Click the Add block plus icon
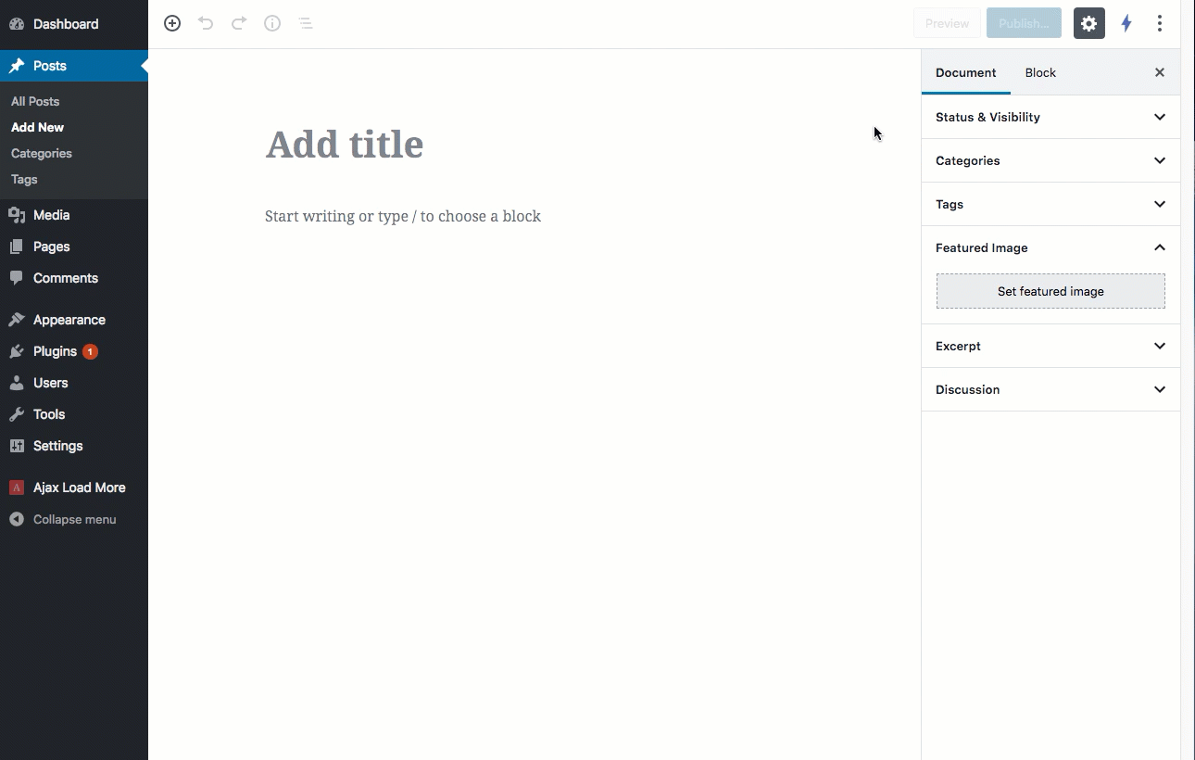This screenshot has width=1195, height=760. pyautogui.click(x=172, y=23)
